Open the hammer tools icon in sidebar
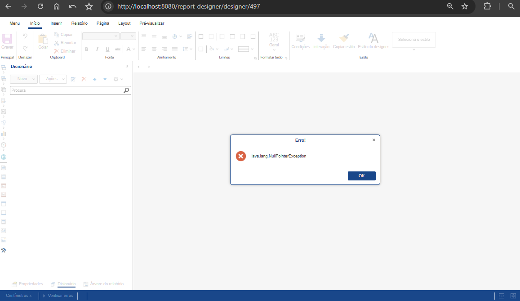 pyautogui.click(x=4, y=251)
